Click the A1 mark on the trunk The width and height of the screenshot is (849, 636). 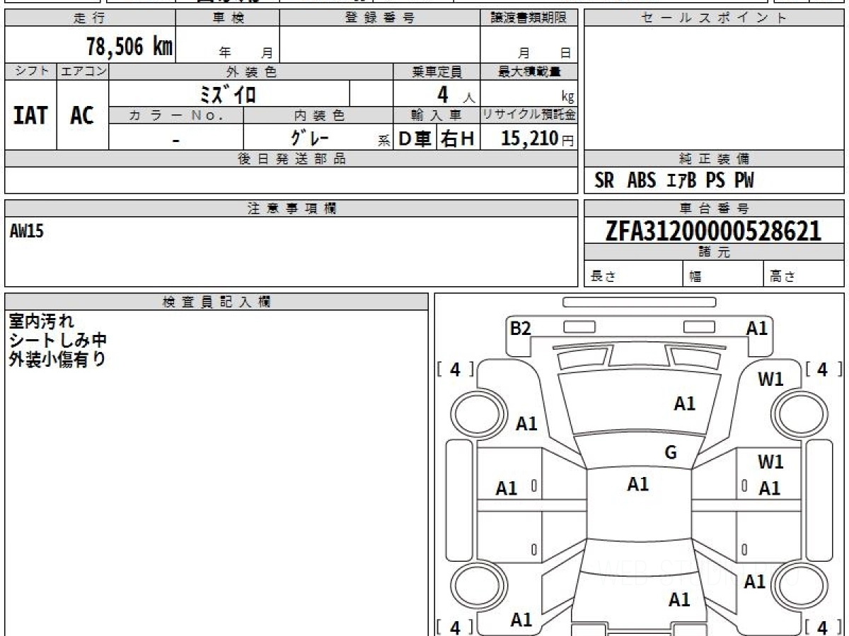(679, 600)
